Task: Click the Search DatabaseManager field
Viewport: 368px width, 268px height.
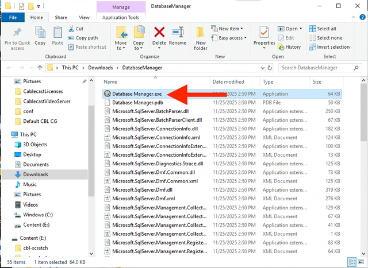Action: (319, 68)
